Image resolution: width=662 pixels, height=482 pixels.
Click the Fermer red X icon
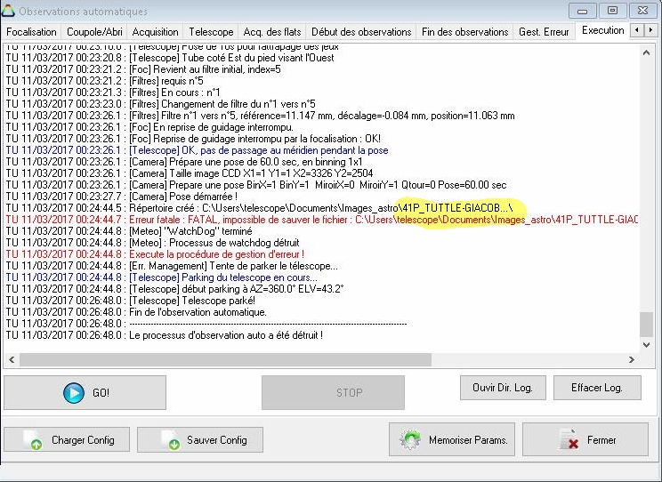(569, 439)
